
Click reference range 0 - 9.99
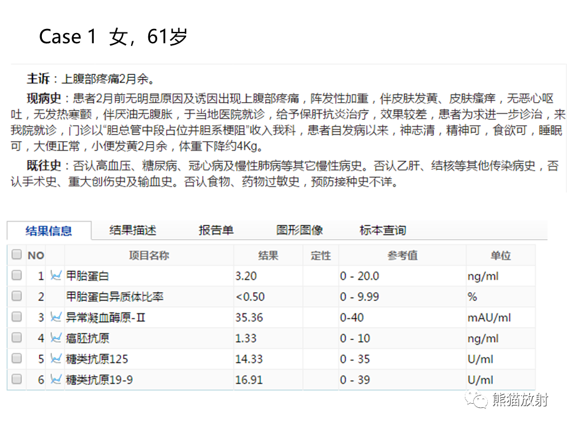(x=360, y=297)
